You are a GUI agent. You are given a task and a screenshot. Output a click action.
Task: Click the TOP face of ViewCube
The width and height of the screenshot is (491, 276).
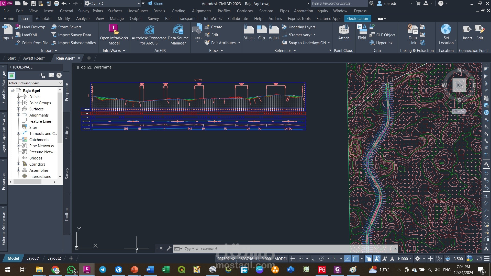[x=459, y=85]
